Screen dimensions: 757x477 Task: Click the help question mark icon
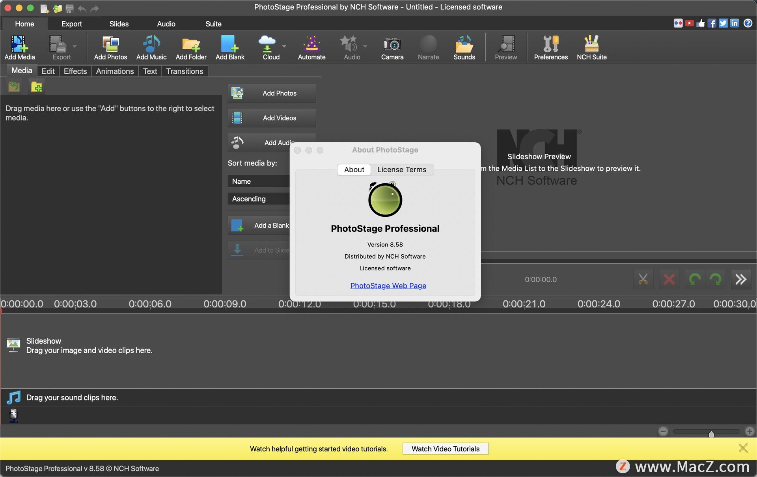[x=748, y=23]
